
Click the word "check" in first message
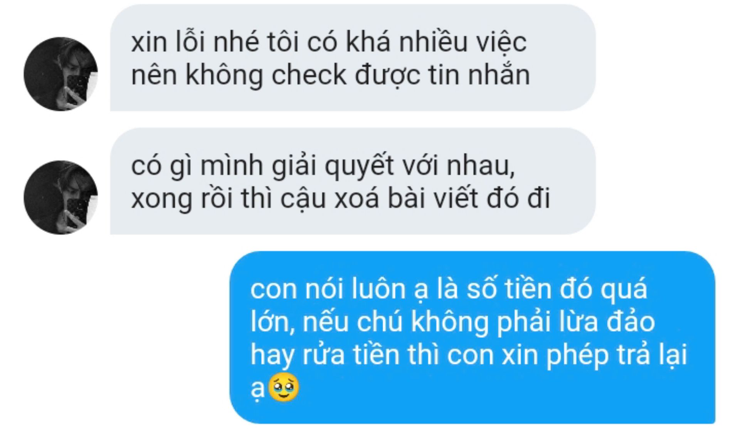coord(309,75)
